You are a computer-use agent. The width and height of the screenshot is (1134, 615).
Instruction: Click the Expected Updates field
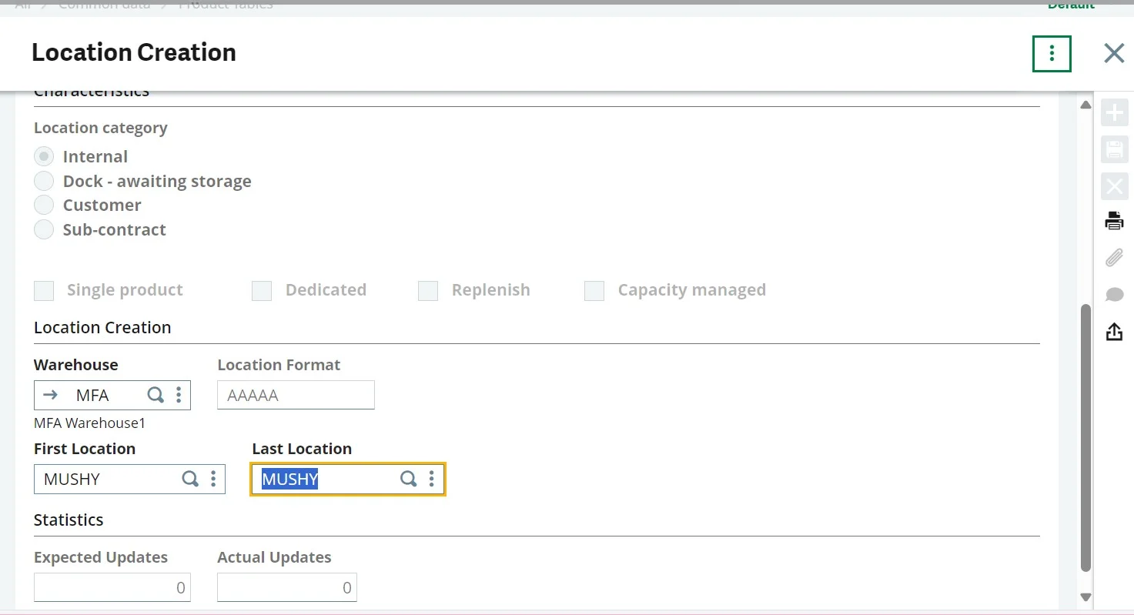click(x=112, y=587)
